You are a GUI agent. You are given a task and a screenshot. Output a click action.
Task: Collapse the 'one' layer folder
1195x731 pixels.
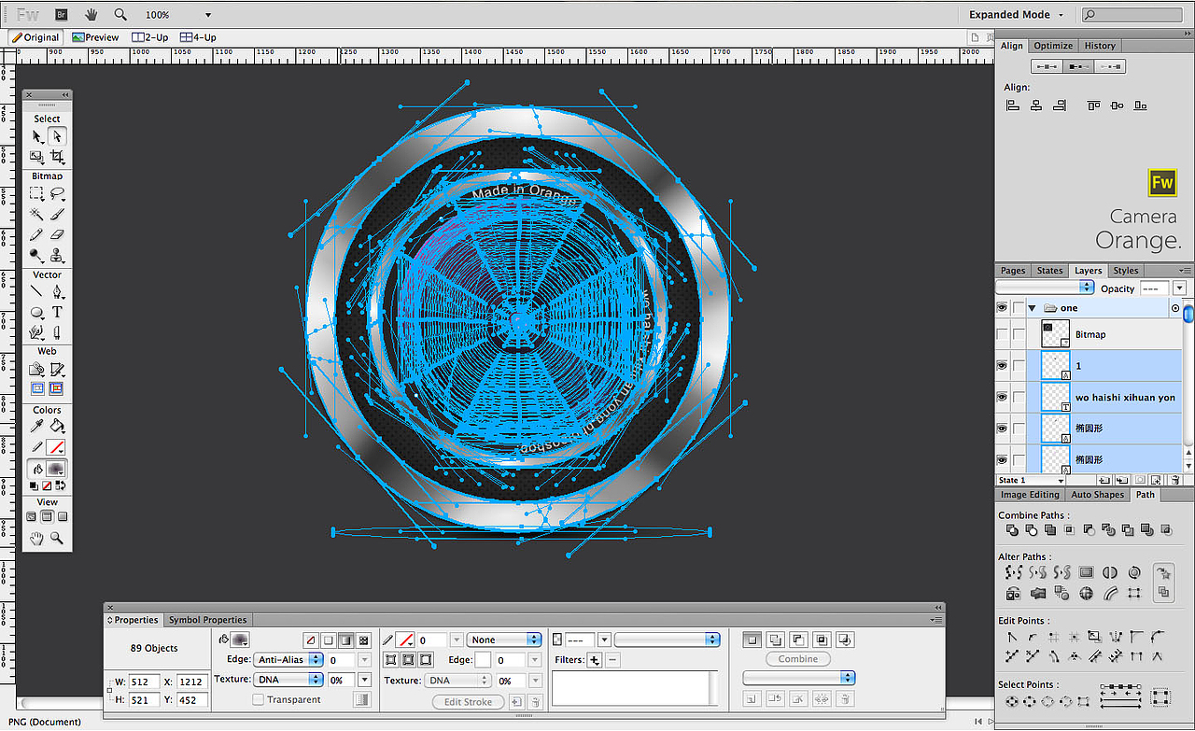pos(1032,308)
